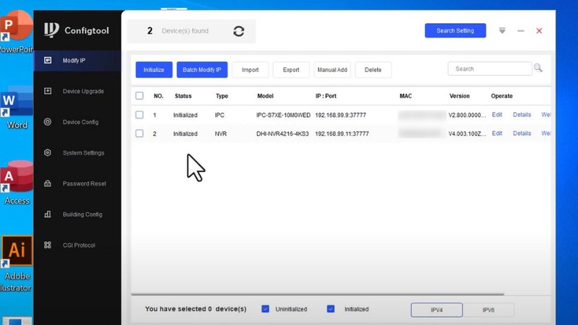Click version V4.003.100Z cell
The image size is (578, 325).
point(467,134)
